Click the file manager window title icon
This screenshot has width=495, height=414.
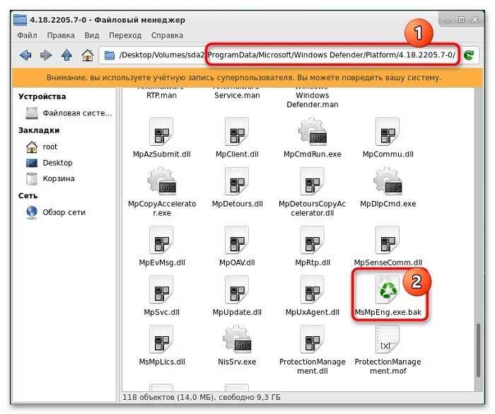tap(21, 20)
